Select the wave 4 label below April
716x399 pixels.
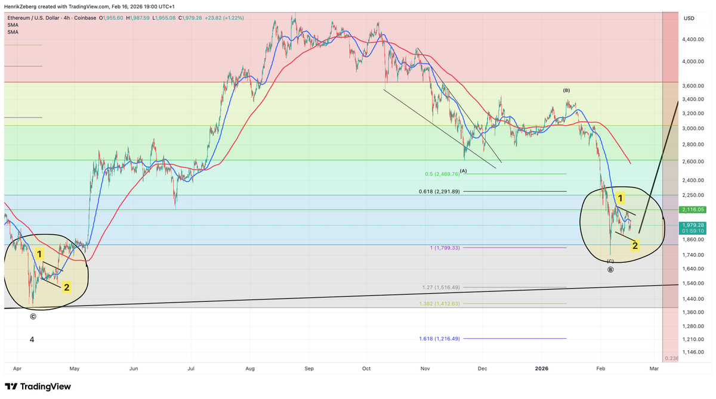click(x=32, y=339)
